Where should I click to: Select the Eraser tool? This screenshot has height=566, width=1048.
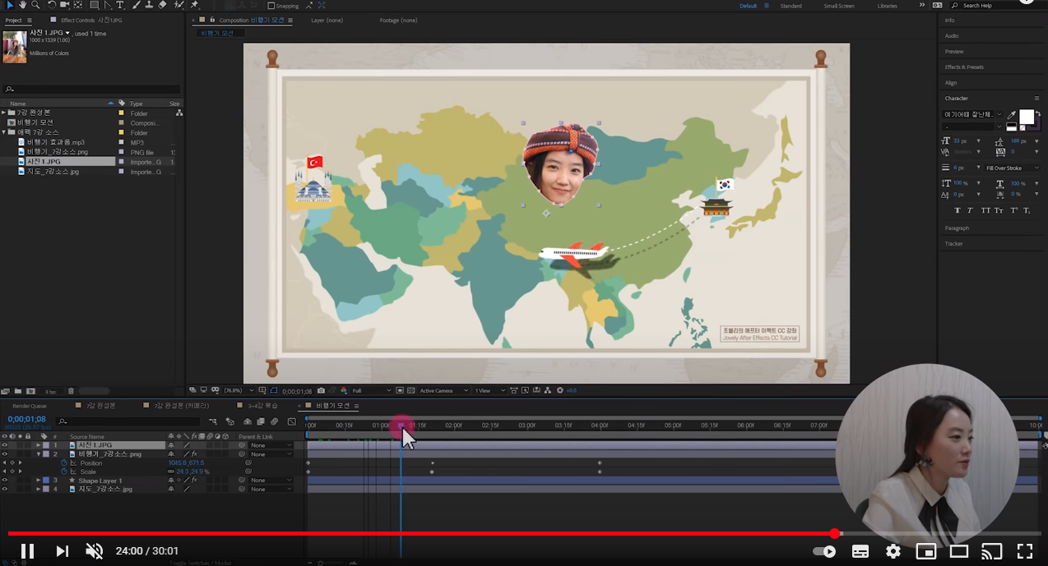(x=162, y=5)
